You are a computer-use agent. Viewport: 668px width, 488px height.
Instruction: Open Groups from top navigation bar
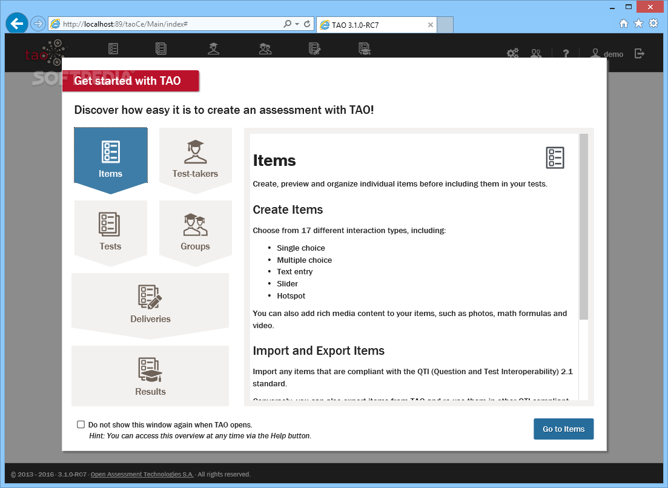[265, 48]
